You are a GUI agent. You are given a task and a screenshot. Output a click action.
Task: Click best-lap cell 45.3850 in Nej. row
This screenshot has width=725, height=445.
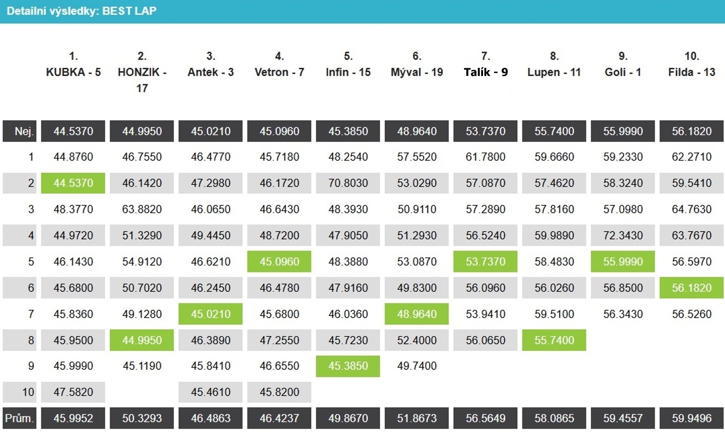point(348,131)
